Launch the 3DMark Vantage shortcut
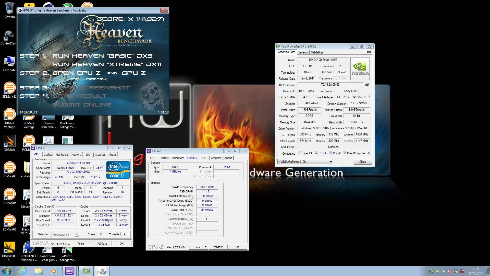 tap(9, 118)
